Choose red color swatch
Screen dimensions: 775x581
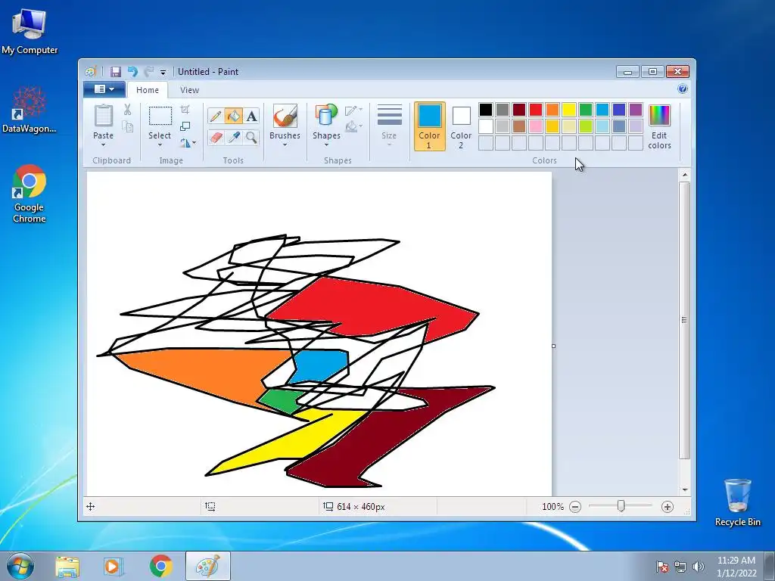pos(536,109)
